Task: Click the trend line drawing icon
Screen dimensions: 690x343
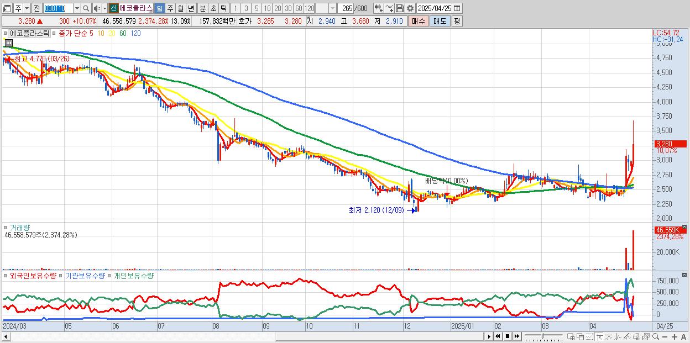Action: (x=609, y=336)
